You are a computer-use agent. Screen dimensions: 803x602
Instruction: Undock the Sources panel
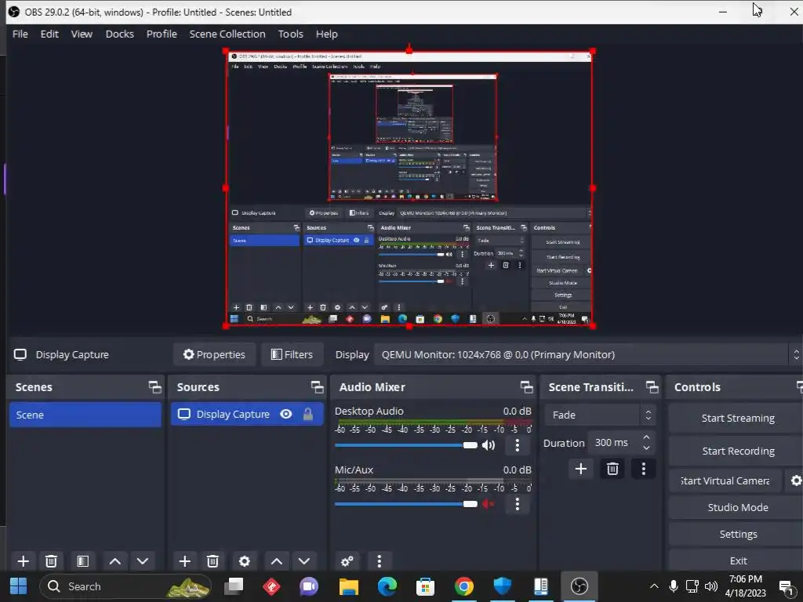click(x=317, y=387)
